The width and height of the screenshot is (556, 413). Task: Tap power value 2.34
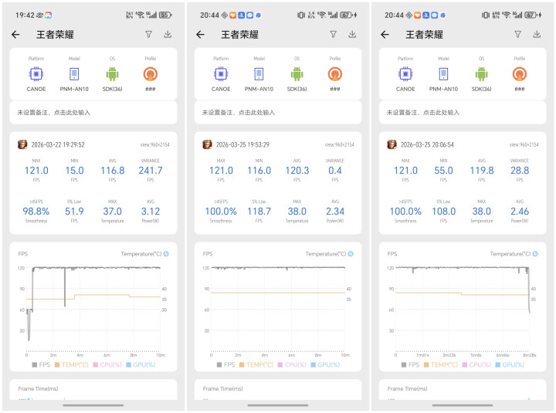coord(335,212)
